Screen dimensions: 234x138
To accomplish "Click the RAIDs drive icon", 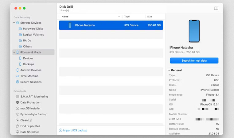I will 20,40.
